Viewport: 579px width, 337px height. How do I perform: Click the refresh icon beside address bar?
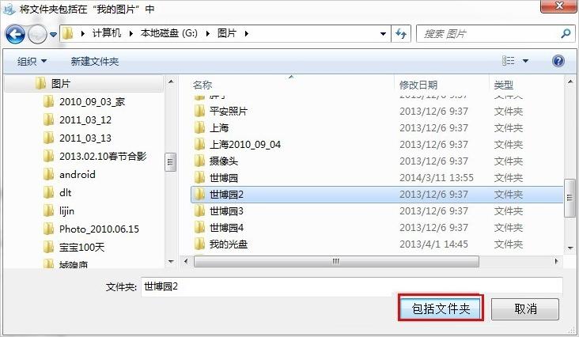[x=401, y=34]
